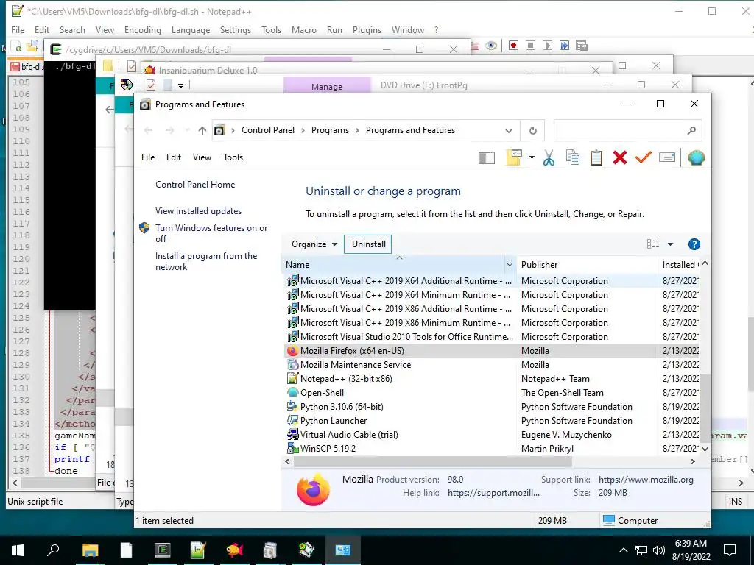The image size is (754, 565).
Task: Select Virtual Audio Cable (trial) entry
Action: pyautogui.click(x=491, y=434)
